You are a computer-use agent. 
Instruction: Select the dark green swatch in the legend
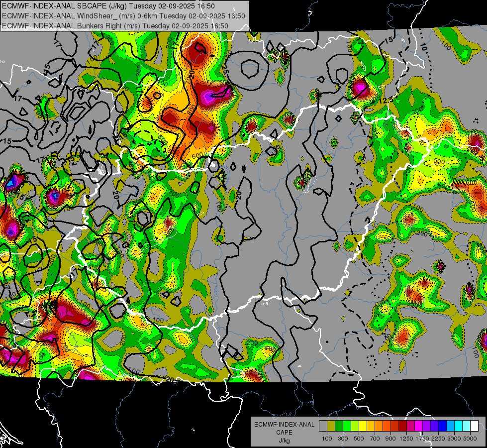click(x=339, y=426)
